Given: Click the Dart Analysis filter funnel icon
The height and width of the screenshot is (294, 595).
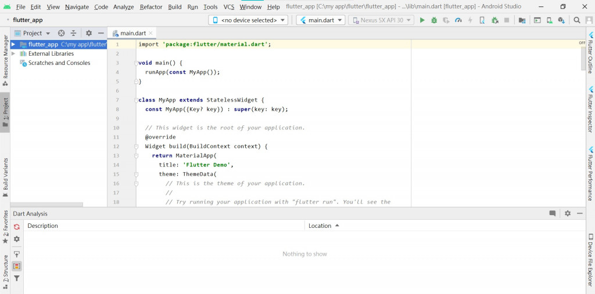Looking at the screenshot, I should coord(17,278).
